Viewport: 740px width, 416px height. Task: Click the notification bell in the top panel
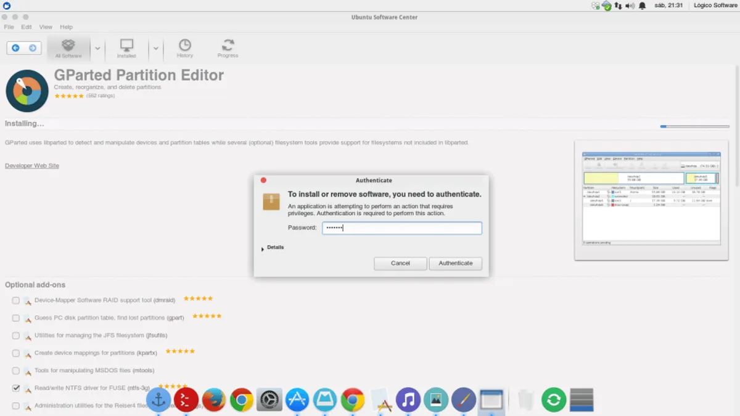point(643,6)
